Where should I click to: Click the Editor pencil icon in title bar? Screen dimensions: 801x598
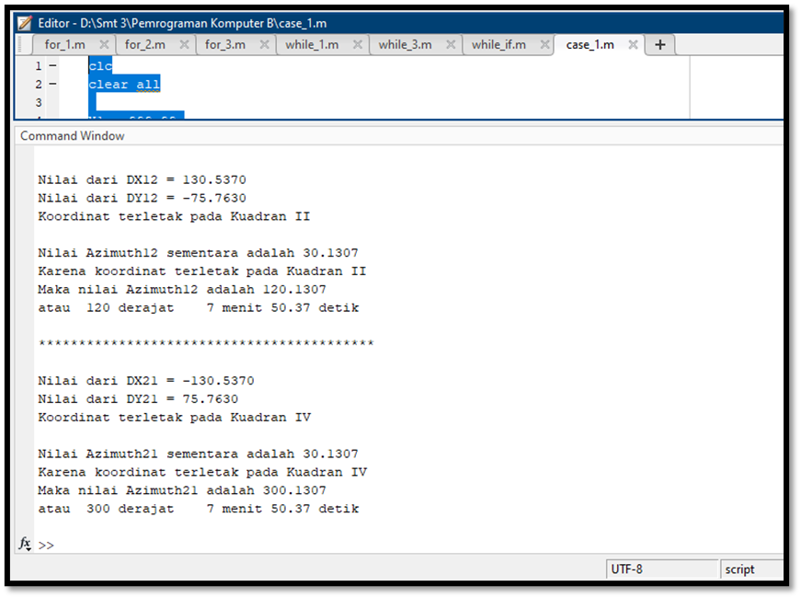pyautogui.click(x=24, y=23)
